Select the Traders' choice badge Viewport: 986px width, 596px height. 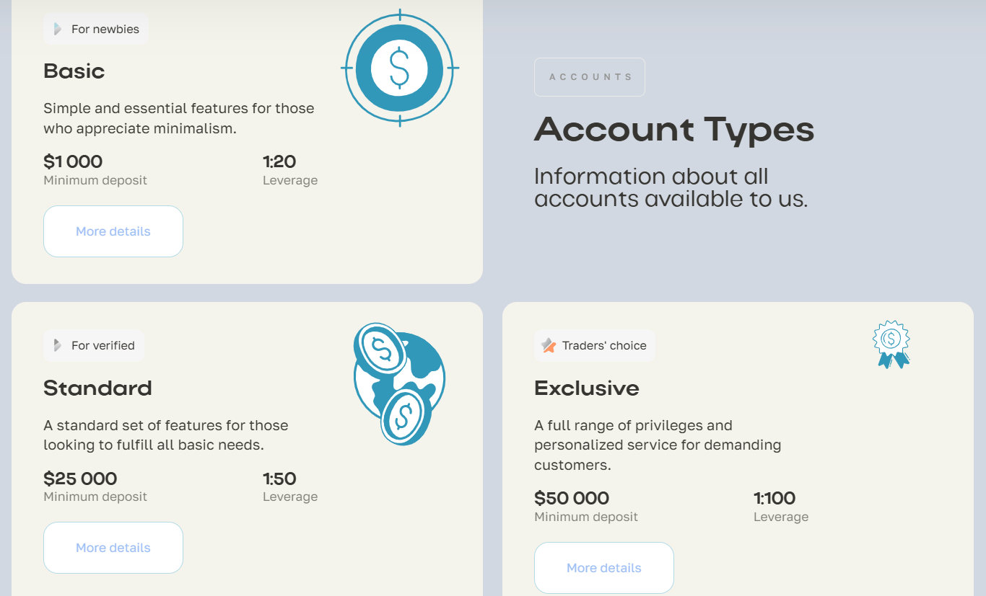pos(595,346)
